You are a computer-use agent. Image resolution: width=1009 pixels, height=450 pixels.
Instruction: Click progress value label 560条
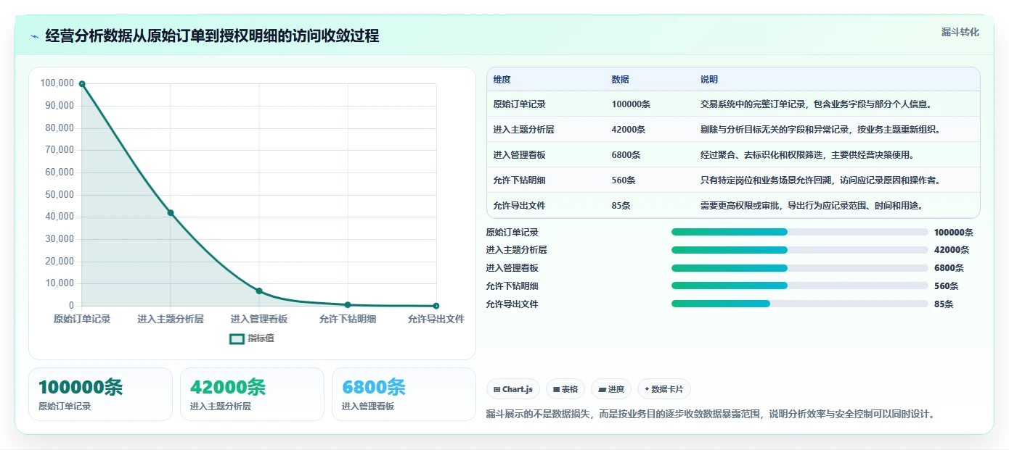pos(947,286)
